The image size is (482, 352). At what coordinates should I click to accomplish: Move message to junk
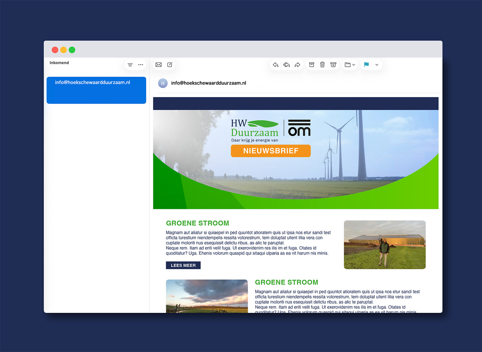333,65
